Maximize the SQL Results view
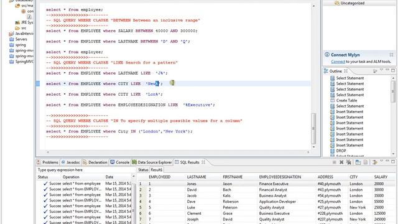This screenshot has height=224, width=398. 393,162
